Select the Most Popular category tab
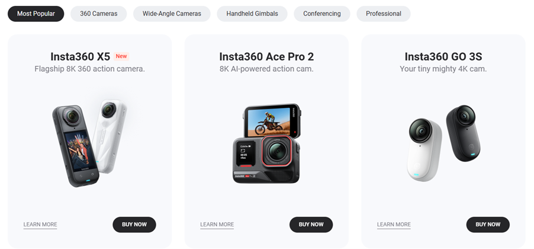This screenshot has height=249, width=534. click(36, 14)
